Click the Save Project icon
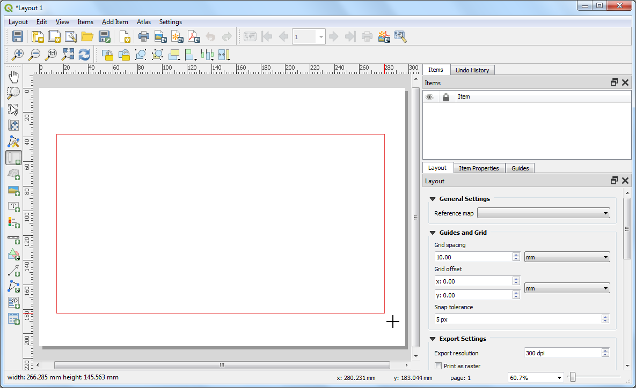 pyautogui.click(x=17, y=36)
